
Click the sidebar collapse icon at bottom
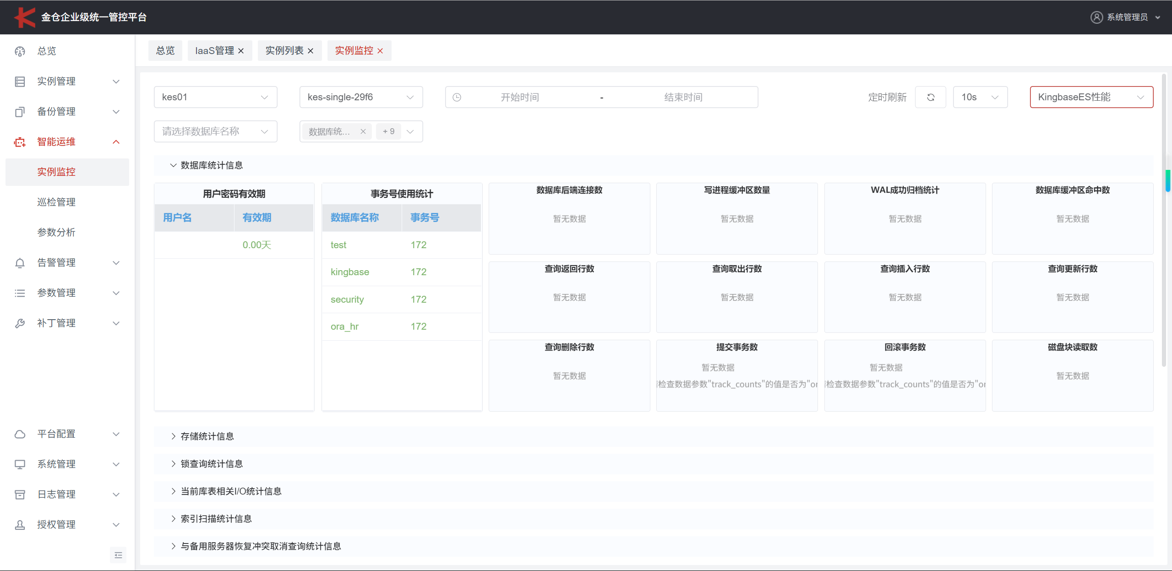[x=118, y=555]
